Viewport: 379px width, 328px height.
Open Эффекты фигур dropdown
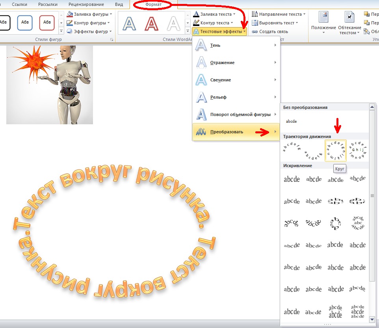(x=89, y=31)
